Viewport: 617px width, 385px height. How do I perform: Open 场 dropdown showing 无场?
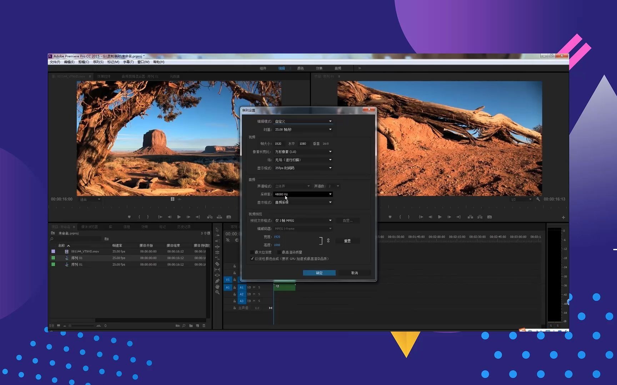pos(303,160)
